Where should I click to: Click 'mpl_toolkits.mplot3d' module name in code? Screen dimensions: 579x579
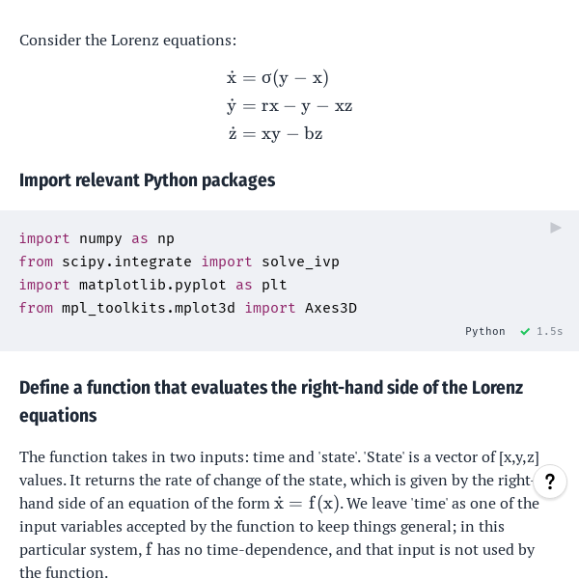click(x=149, y=308)
